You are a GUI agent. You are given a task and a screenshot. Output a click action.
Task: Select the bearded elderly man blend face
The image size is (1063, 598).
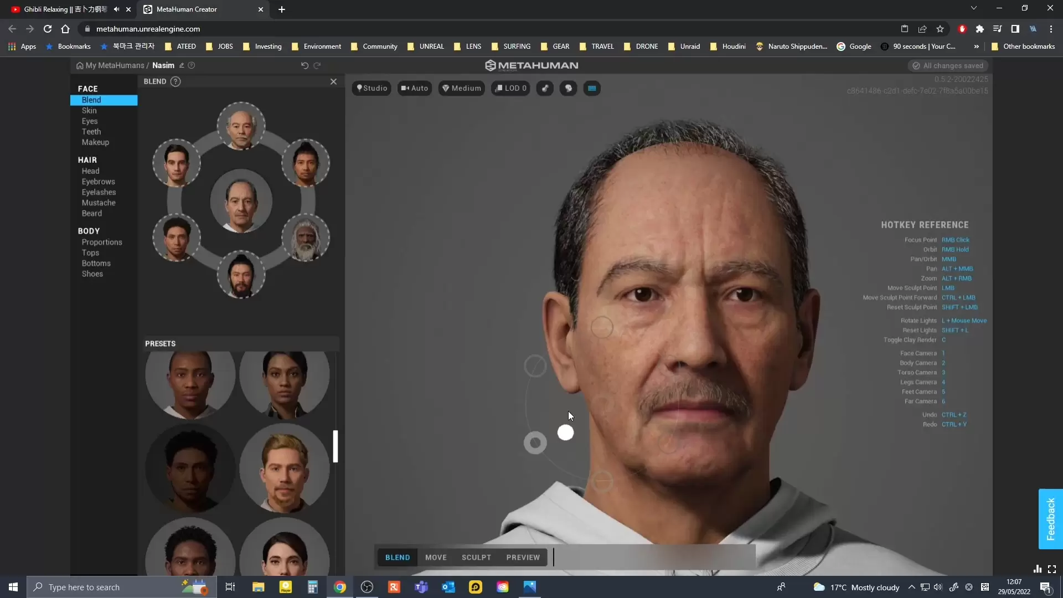point(306,239)
